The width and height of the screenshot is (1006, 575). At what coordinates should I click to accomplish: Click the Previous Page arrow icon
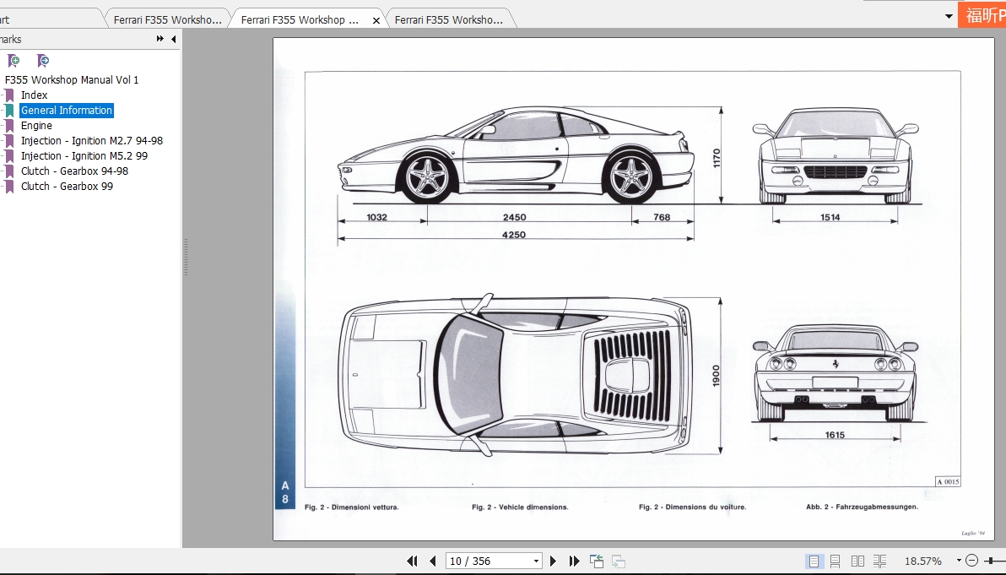(432, 560)
